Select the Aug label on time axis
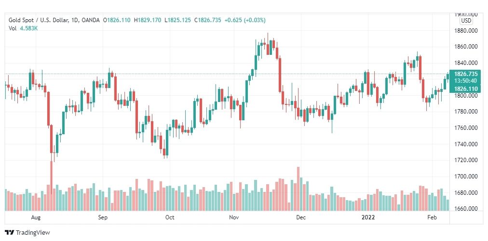Image resolution: width=488 pixels, height=241 pixels. click(36, 217)
